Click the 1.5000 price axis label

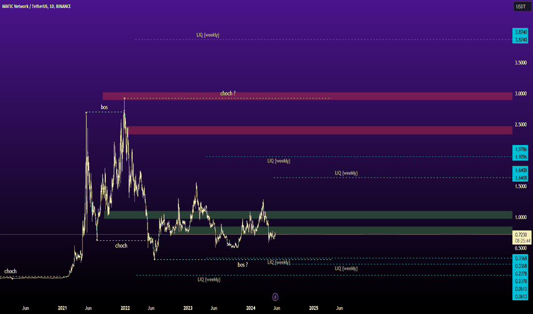(520, 186)
